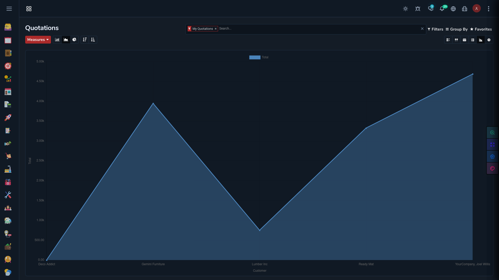Open the Expenses wallet app
Image resolution: width=499 pixels, height=280 pixels.
coord(8,247)
